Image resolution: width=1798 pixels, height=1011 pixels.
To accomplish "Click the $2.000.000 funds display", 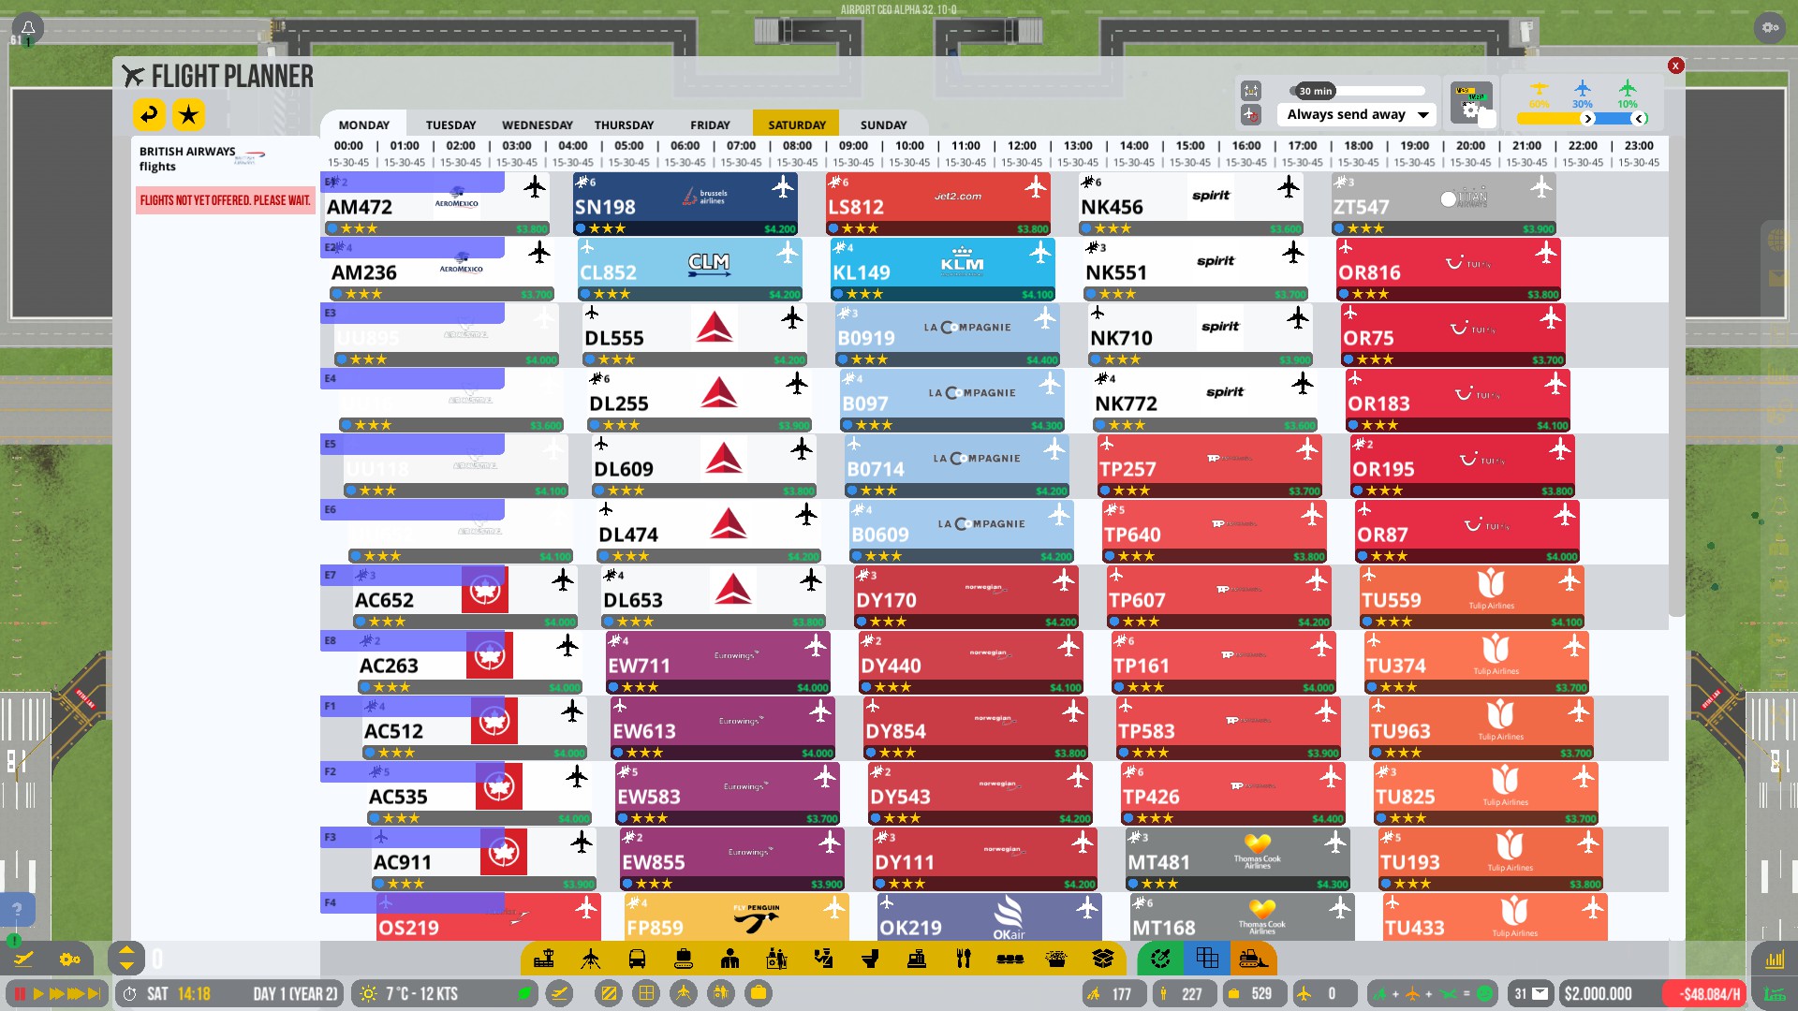I will tap(1598, 994).
